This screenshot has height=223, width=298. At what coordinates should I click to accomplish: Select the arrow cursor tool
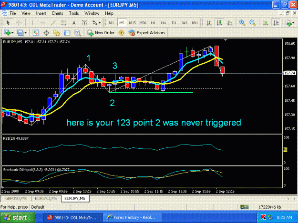point(8,23)
